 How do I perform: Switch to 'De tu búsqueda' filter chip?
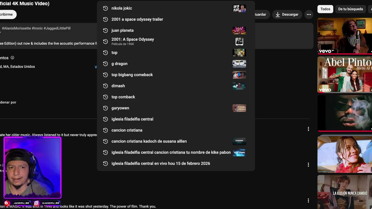(x=350, y=9)
